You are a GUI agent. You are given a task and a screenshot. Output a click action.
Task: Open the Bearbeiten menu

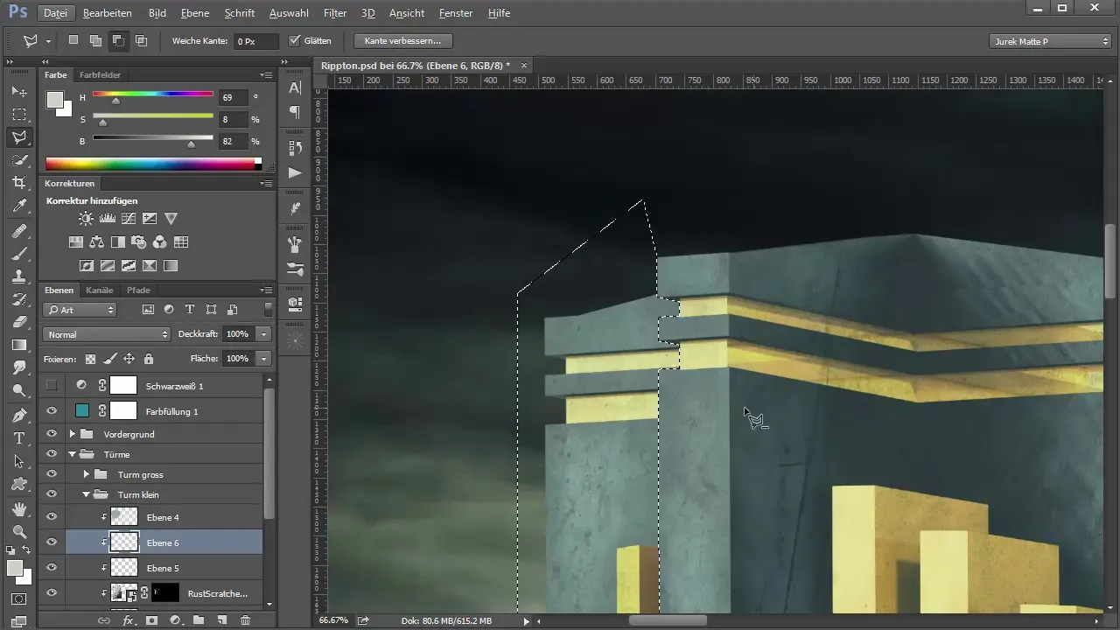(x=108, y=13)
